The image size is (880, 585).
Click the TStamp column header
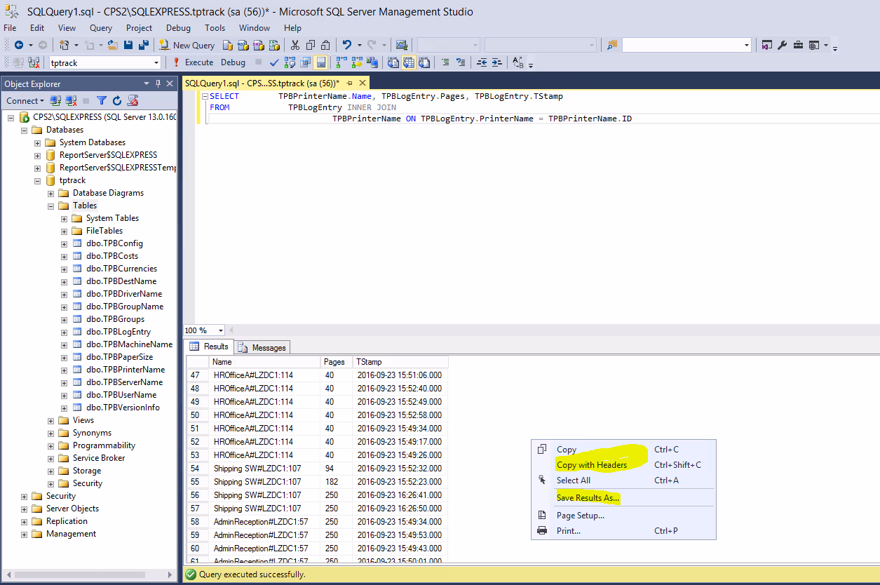[x=400, y=362]
